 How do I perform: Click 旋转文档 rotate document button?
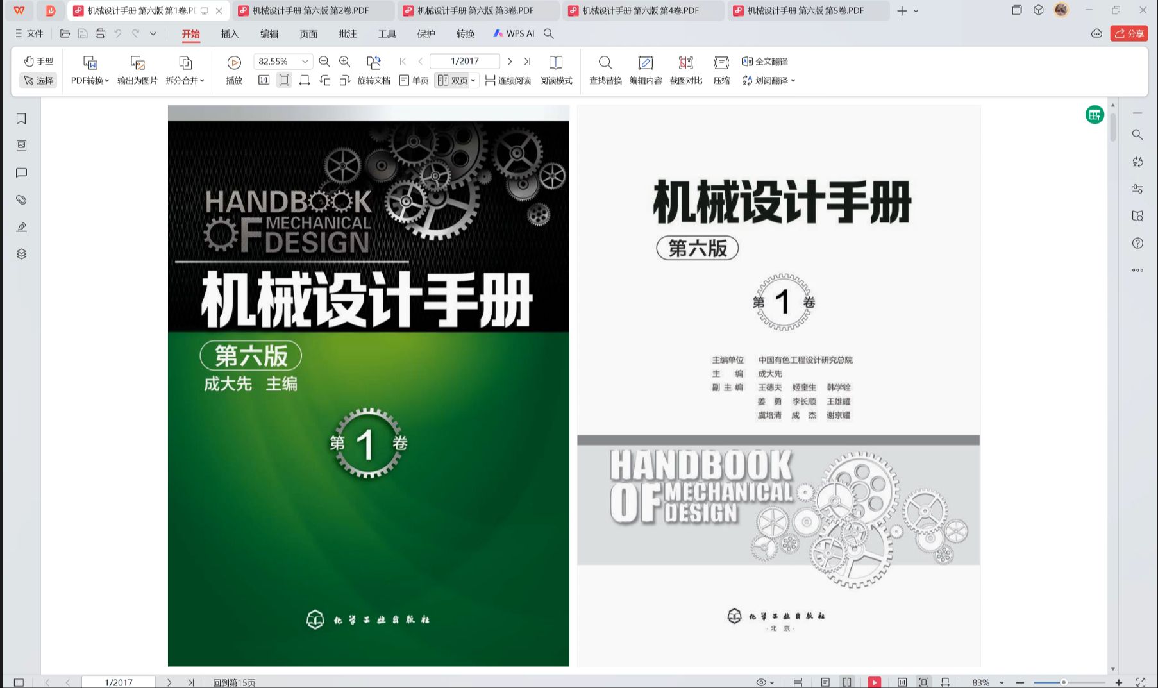(x=374, y=71)
